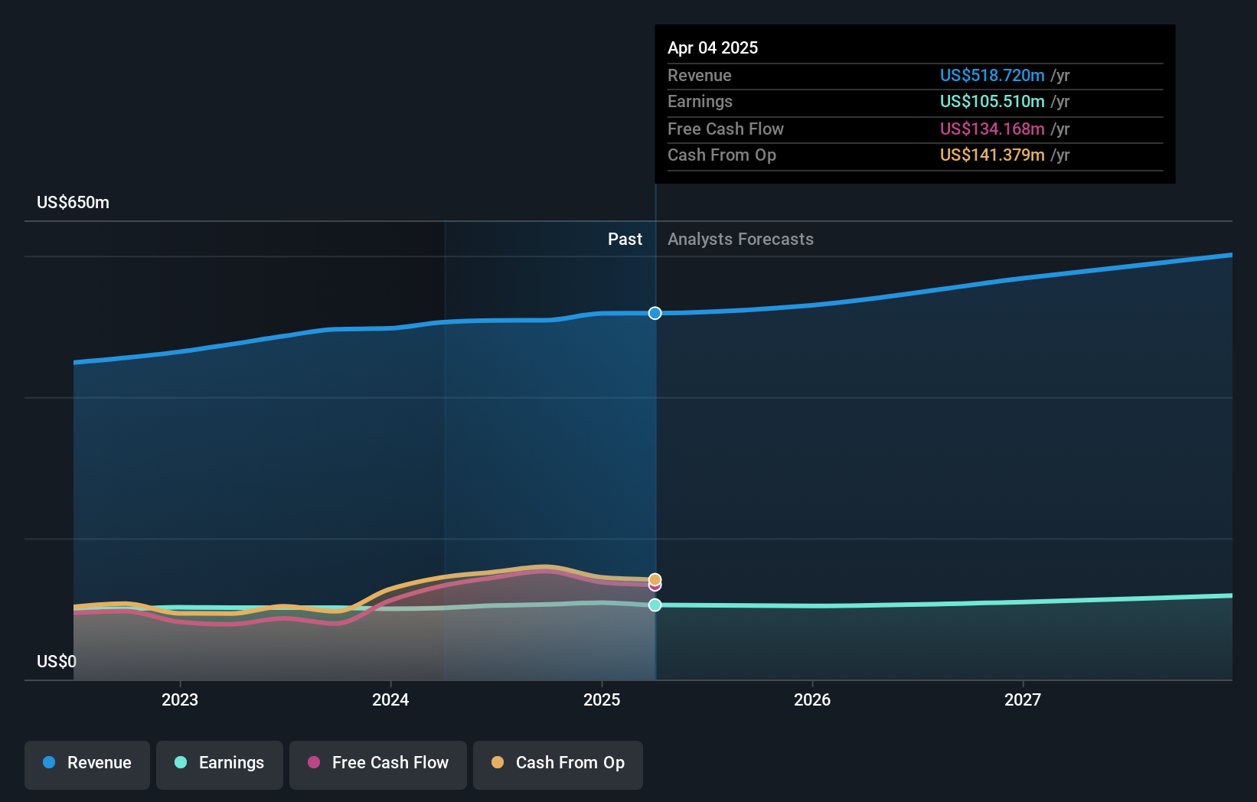This screenshot has width=1257, height=802.
Task: Click the US$134.168m free cash flow value
Action: pyautogui.click(x=992, y=129)
